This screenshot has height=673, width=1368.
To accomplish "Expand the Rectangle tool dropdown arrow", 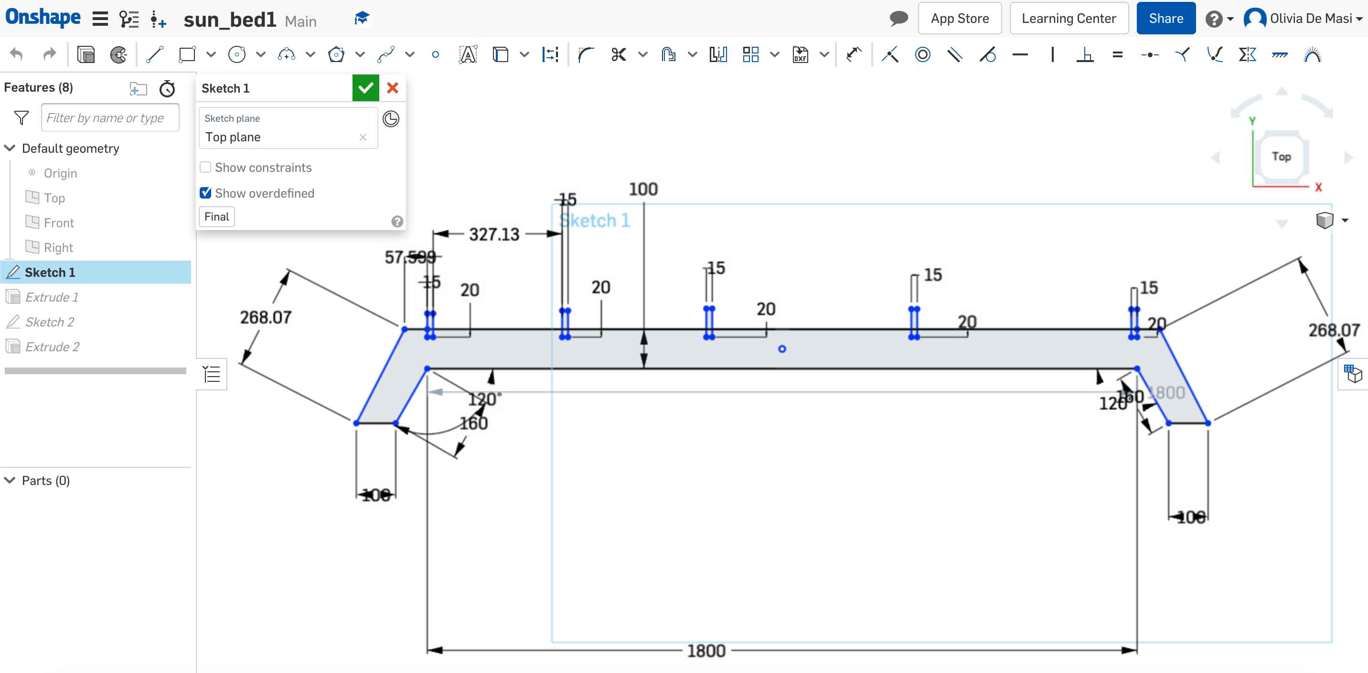I will click(211, 54).
